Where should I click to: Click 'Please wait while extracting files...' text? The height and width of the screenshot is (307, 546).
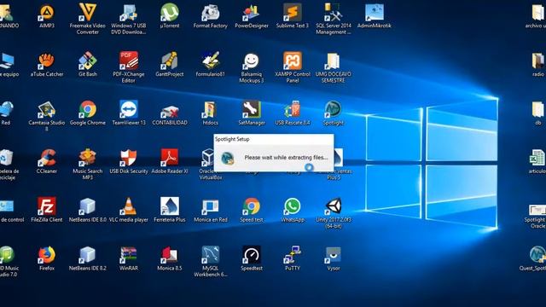pyautogui.click(x=286, y=157)
